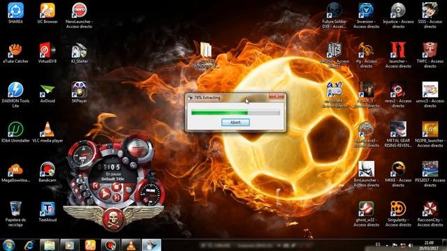The width and height of the screenshot is (447, 251).
Task: Open the Windows Start menu orb
Action: [x=8, y=245]
